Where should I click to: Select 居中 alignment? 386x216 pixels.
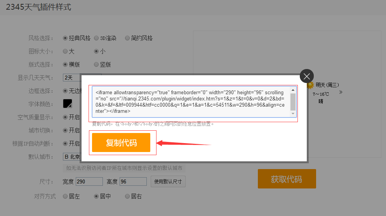click(x=96, y=196)
